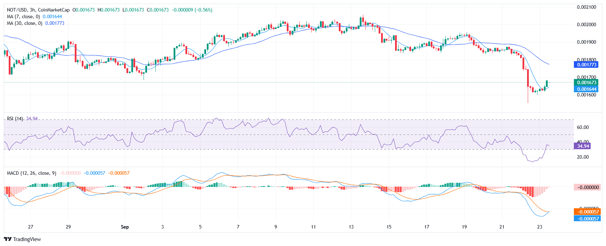Select the MA (7, close, 0) indicator legend
Image resolution: width=606 pixels, height=246 pixels.
tap(23, 16)
